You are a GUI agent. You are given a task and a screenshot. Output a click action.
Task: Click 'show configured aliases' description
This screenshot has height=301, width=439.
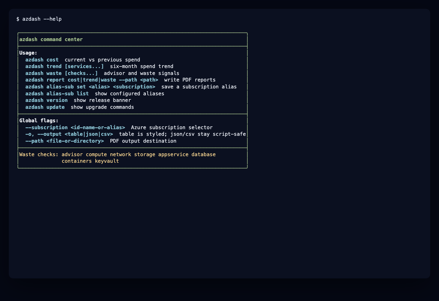(x=130, y=93)
